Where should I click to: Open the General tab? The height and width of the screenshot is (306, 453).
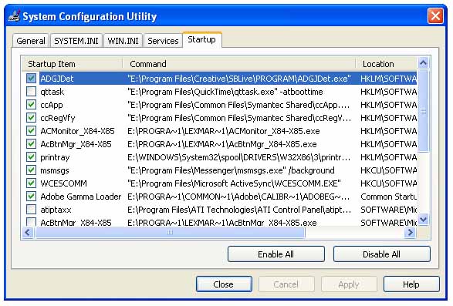pyautogui.click(x=31, y=41)
